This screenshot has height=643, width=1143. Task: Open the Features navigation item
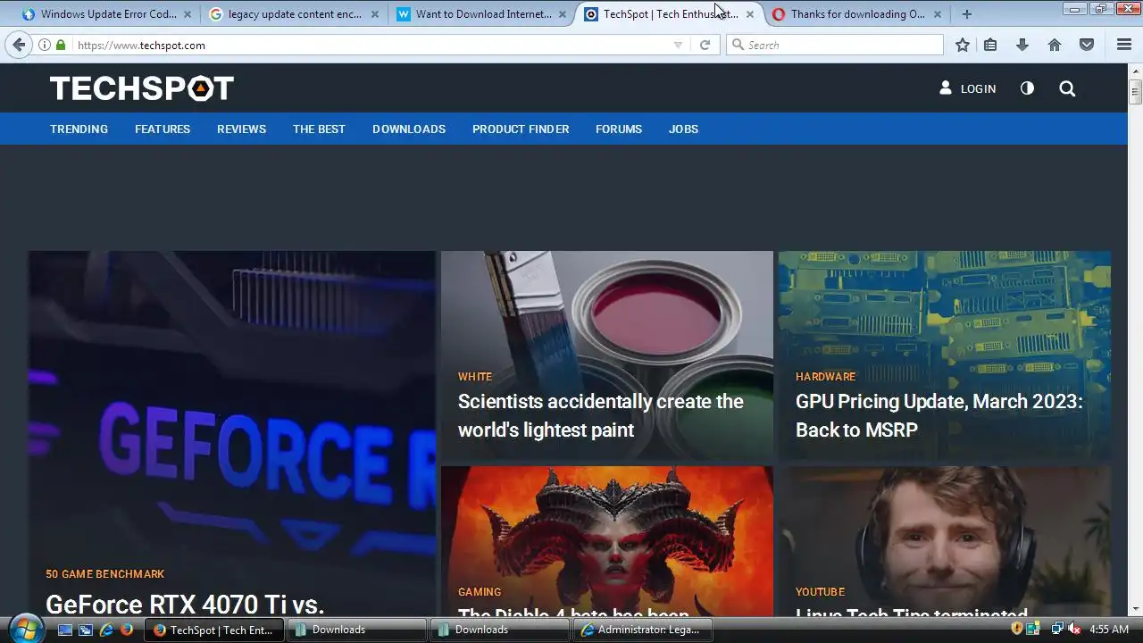pos(163,129)
